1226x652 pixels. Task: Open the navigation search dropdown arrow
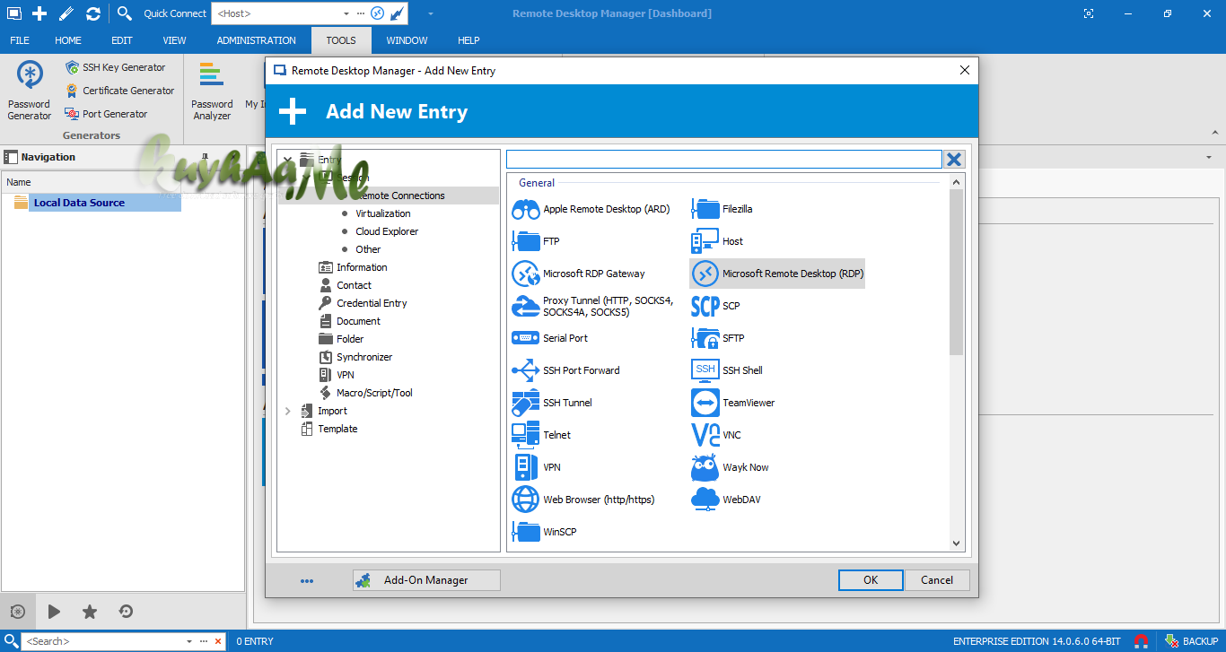coord(188,641)
